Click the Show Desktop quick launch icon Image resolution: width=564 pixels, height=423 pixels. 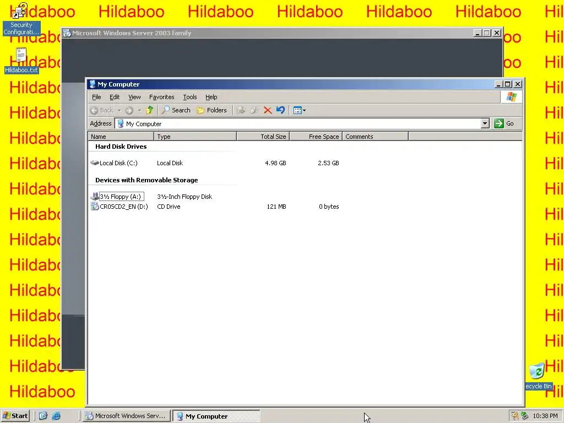(x=43, y=416)
